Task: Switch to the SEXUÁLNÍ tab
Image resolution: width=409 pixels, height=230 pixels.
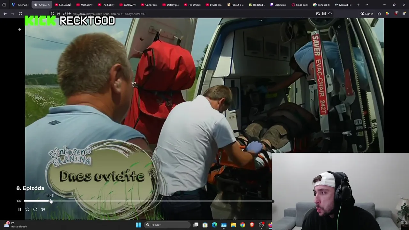Action: pyautogui.click(x=63, y=5)
